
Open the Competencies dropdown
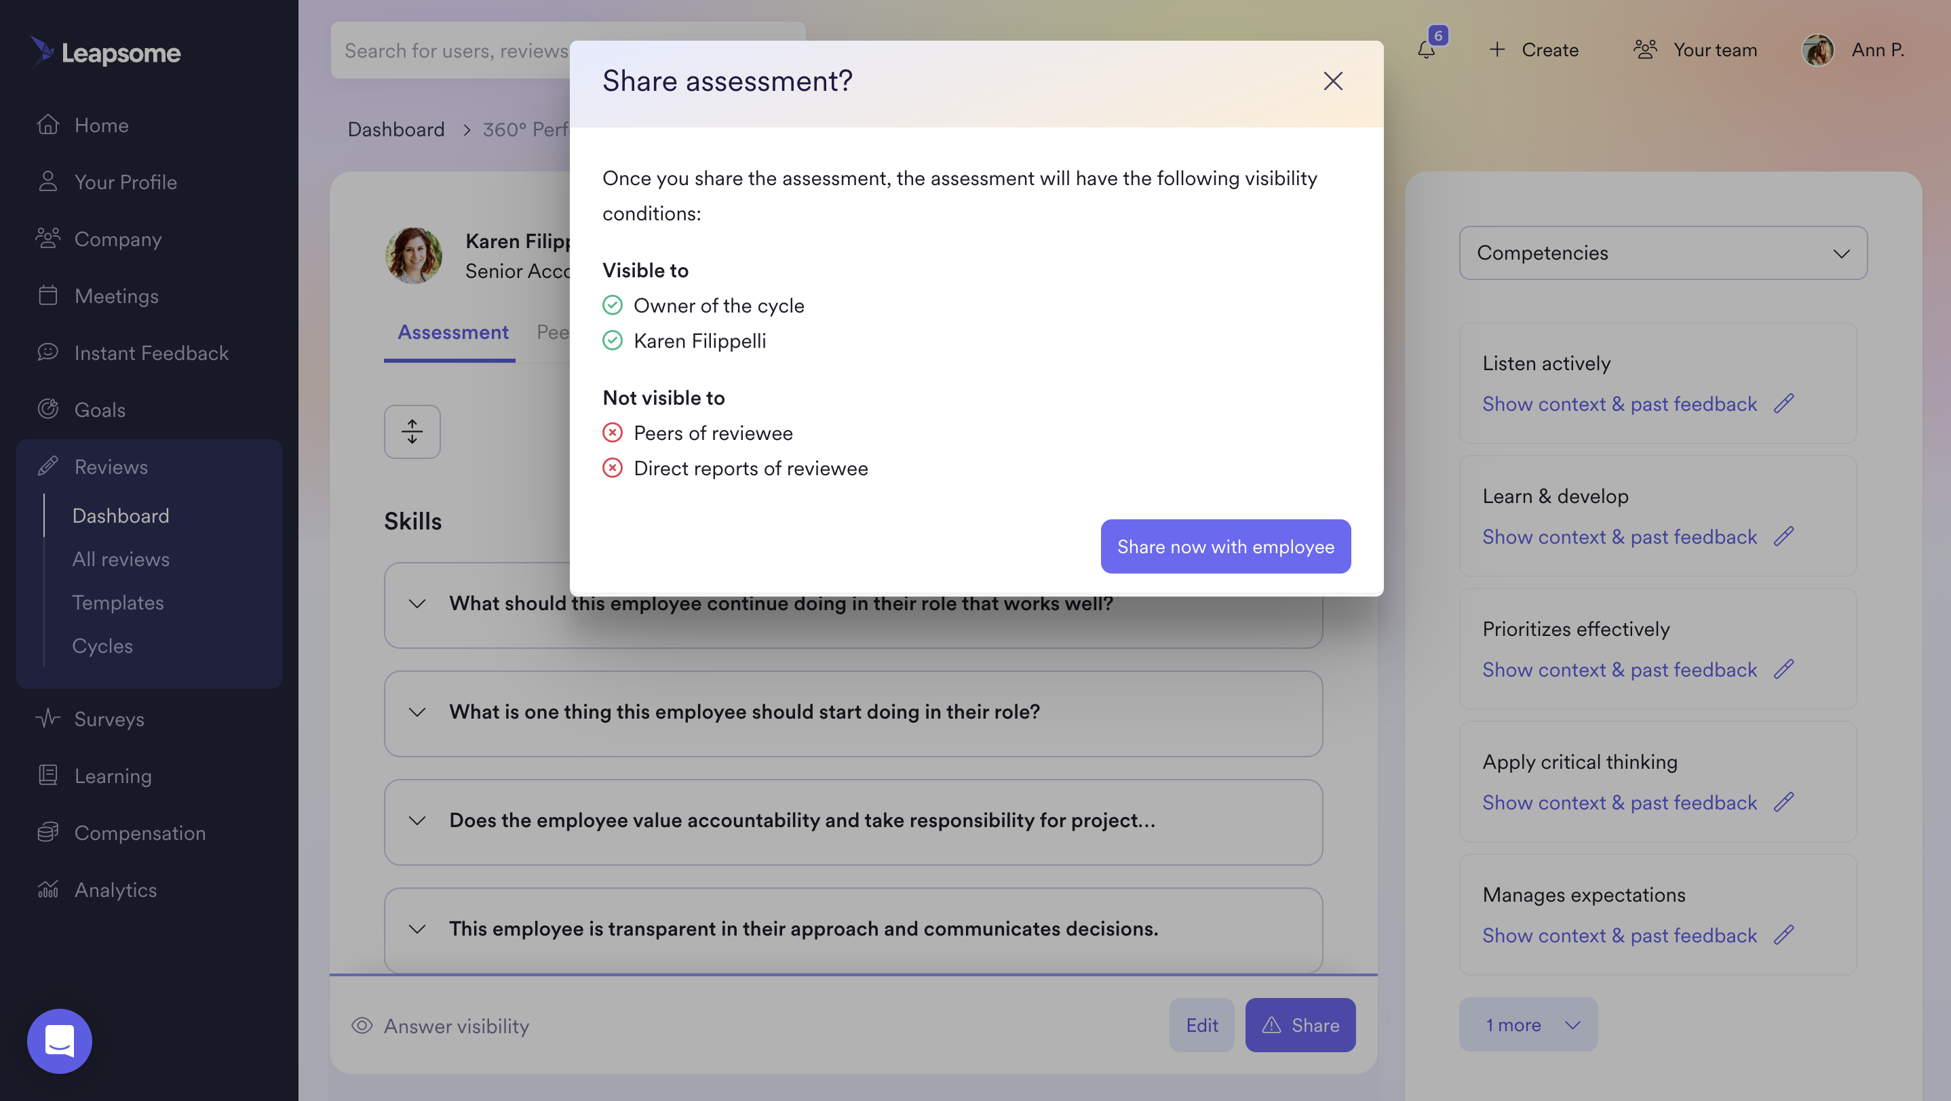(x=1663, y=253)
